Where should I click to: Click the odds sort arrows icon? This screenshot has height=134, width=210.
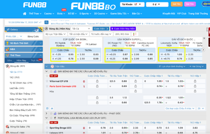point(135,34)
